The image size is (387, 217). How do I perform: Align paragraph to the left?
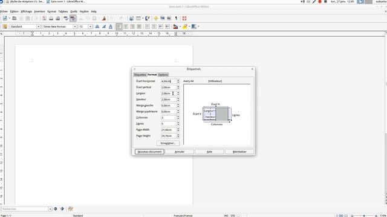click(119, 27)
